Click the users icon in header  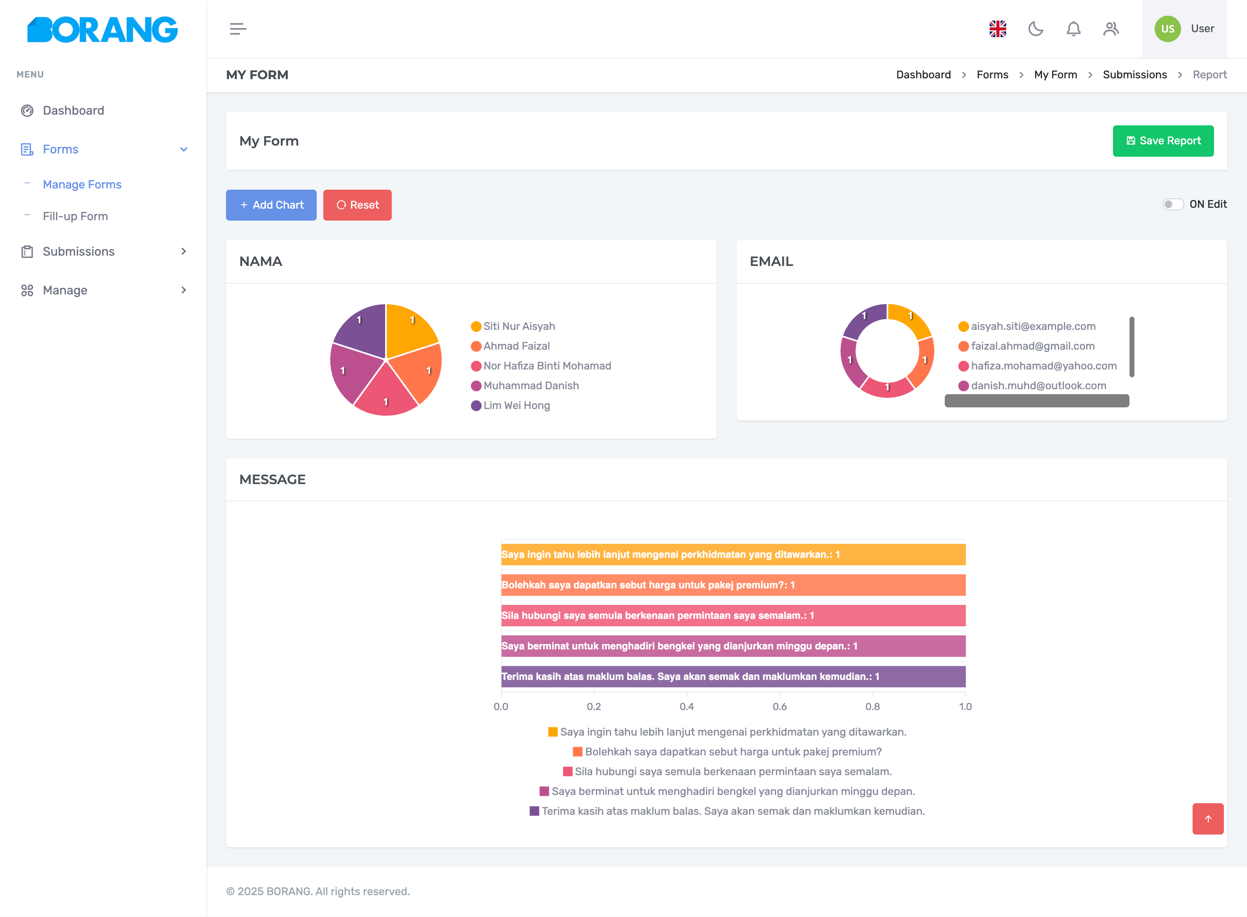pyautogui.click(x=1111, y=29)
